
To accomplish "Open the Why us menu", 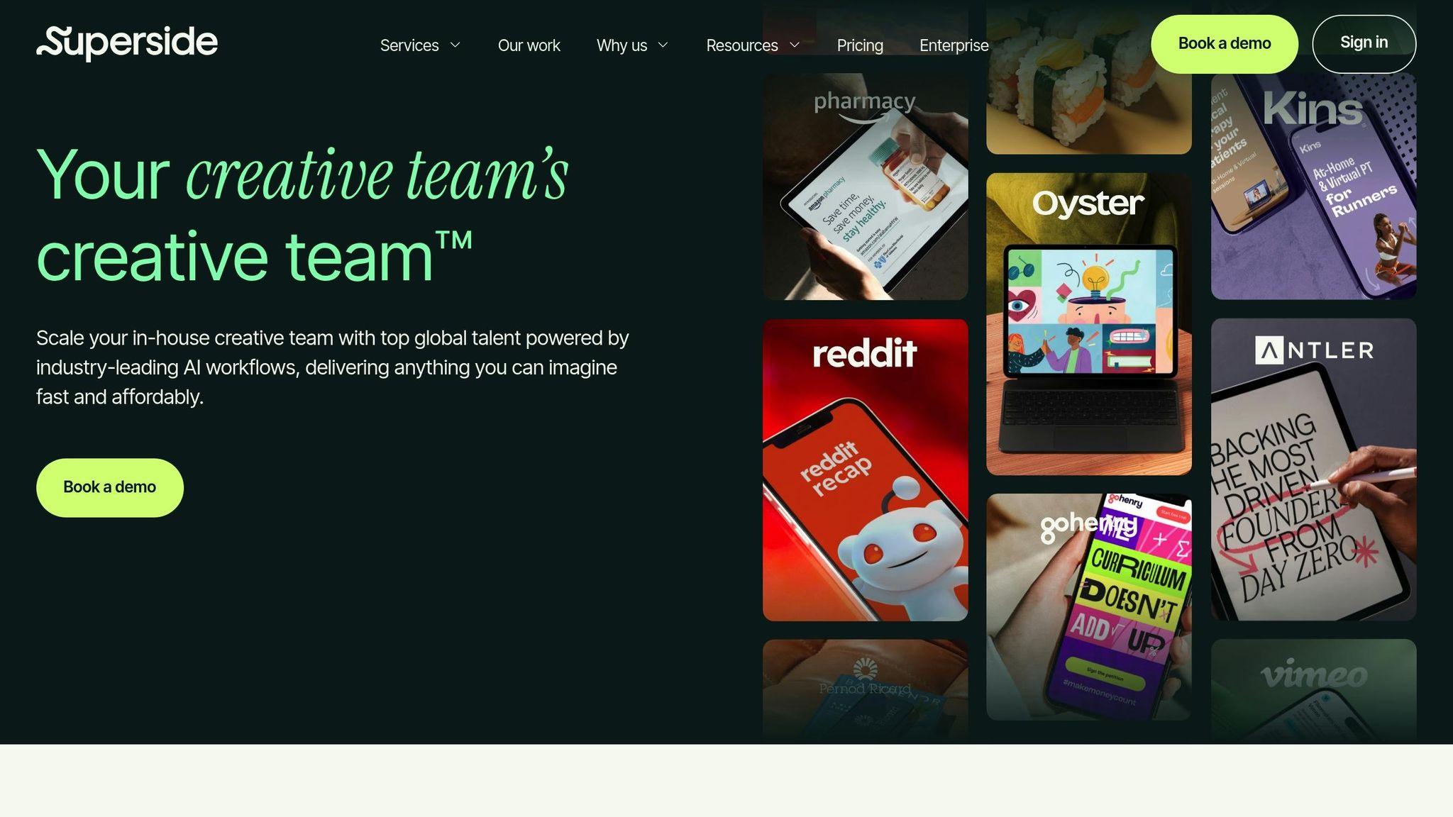I will pos(622,45).
